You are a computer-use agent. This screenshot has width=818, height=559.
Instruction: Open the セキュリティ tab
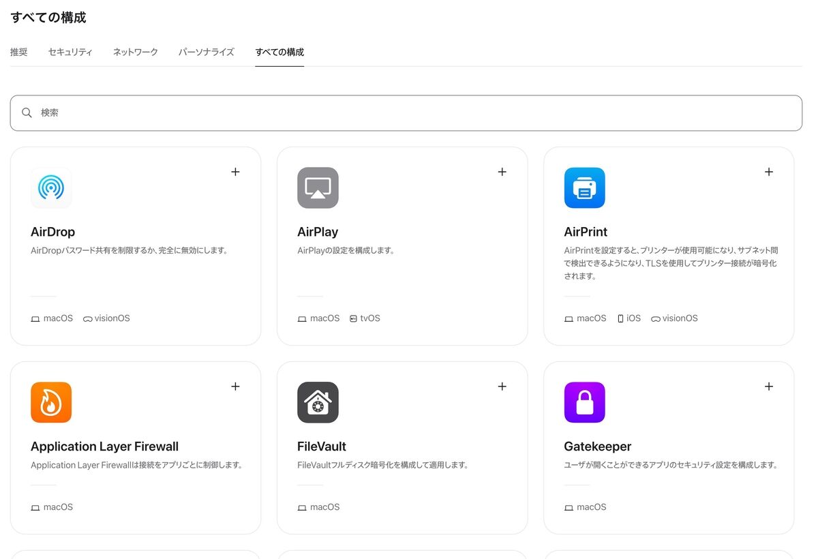coord(70,52)
